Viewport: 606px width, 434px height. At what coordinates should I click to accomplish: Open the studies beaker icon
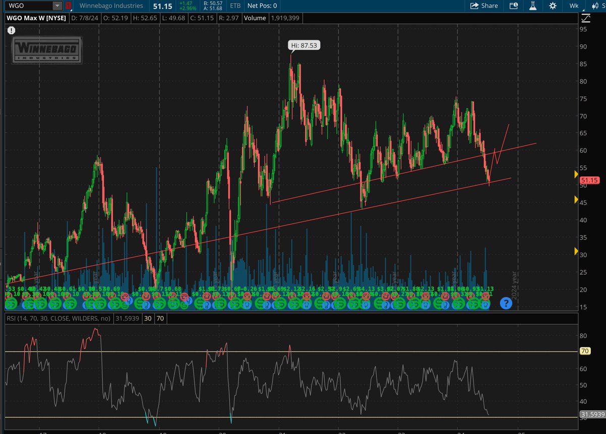click(533, 6)
